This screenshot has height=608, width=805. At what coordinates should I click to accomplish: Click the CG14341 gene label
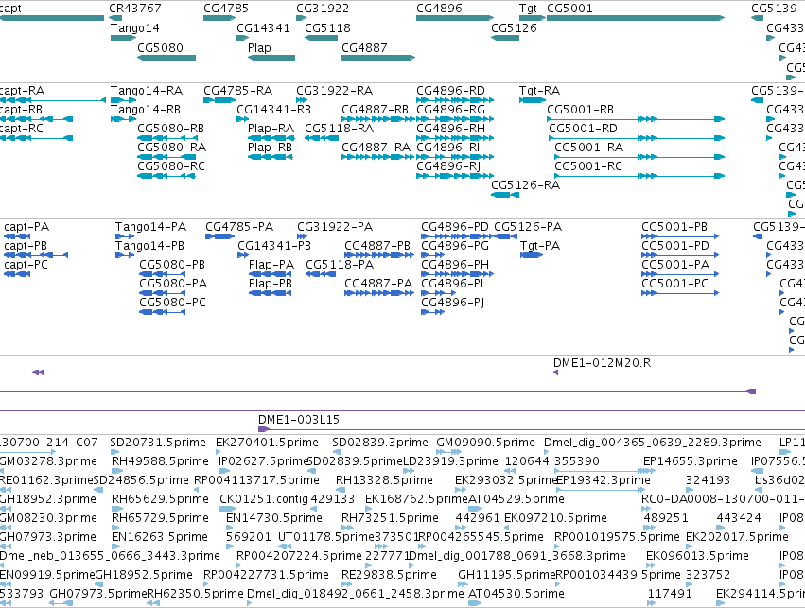(263, 28)
